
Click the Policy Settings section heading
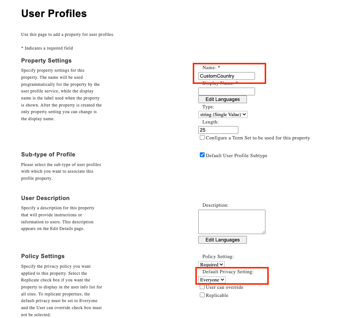pyautogui.click(x=43, y=256)
